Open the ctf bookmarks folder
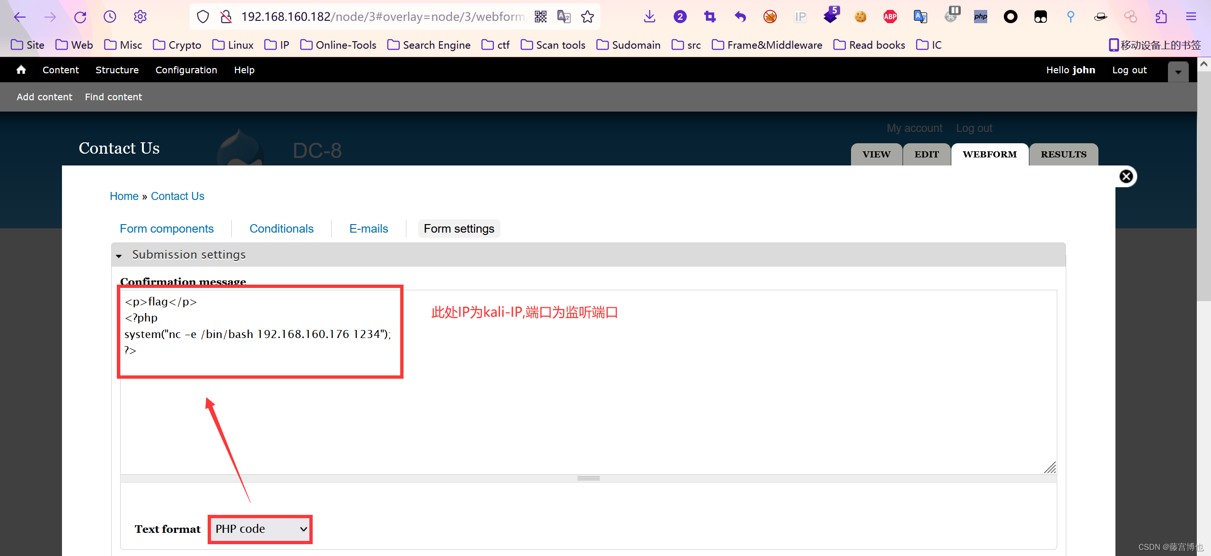The height and width of the screenshot is (556, 1211). point(496,45)
